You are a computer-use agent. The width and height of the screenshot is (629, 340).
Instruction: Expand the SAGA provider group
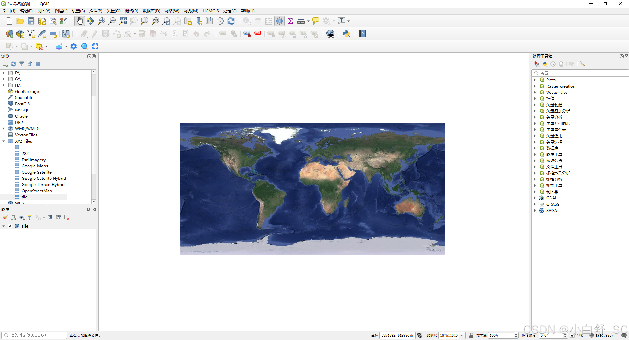tap(535, 211)
